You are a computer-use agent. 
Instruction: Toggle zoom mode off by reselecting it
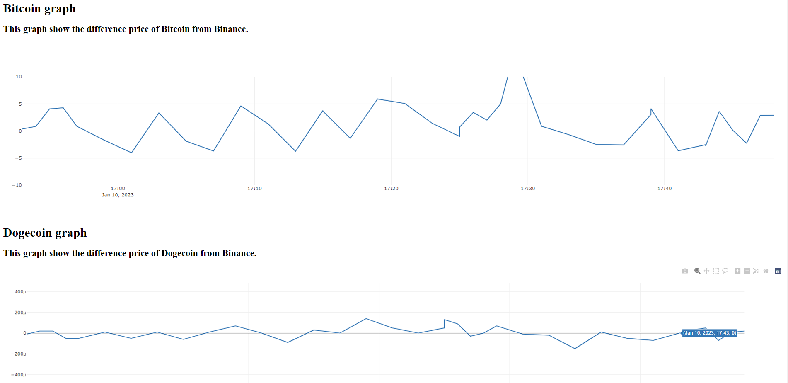[698, 271]
